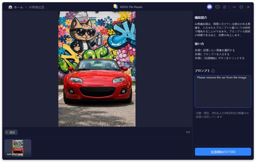Click the 手順3 instruction line
This screenshot has height=162, width=256.
point(220,58)
